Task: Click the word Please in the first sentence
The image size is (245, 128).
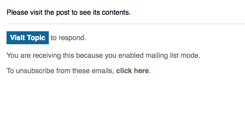Action: (17, 12)
